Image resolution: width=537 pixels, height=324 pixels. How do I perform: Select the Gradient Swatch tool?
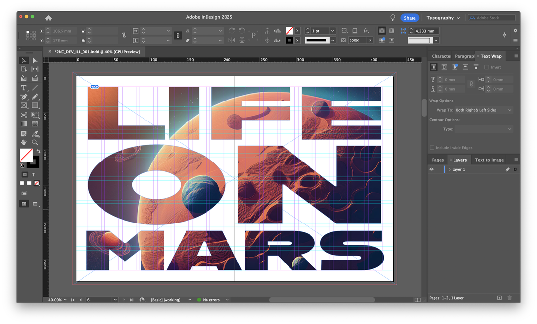(x=24, y=124)
